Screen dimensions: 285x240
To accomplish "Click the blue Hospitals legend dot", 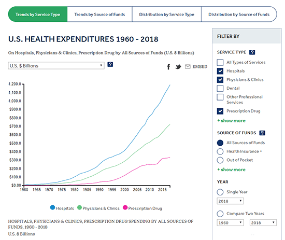I will tap(52, 207).
